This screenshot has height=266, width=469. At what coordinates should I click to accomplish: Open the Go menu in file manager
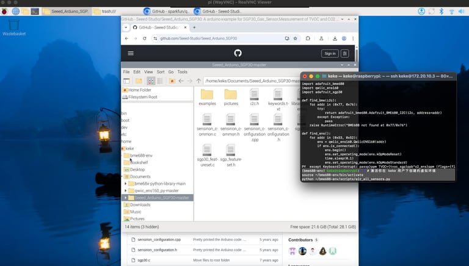[x=171, y=72]
